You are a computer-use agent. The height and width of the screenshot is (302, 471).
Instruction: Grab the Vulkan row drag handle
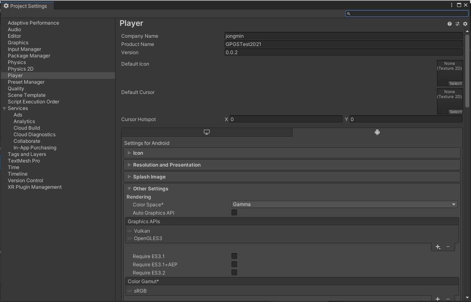(x=129, y=231)
